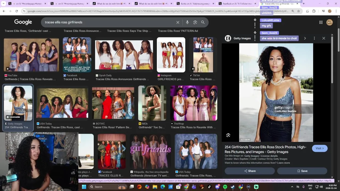Close the Getty Images preview panel
The height and width of the screenshot is (191, 340).
coord(324,38)
